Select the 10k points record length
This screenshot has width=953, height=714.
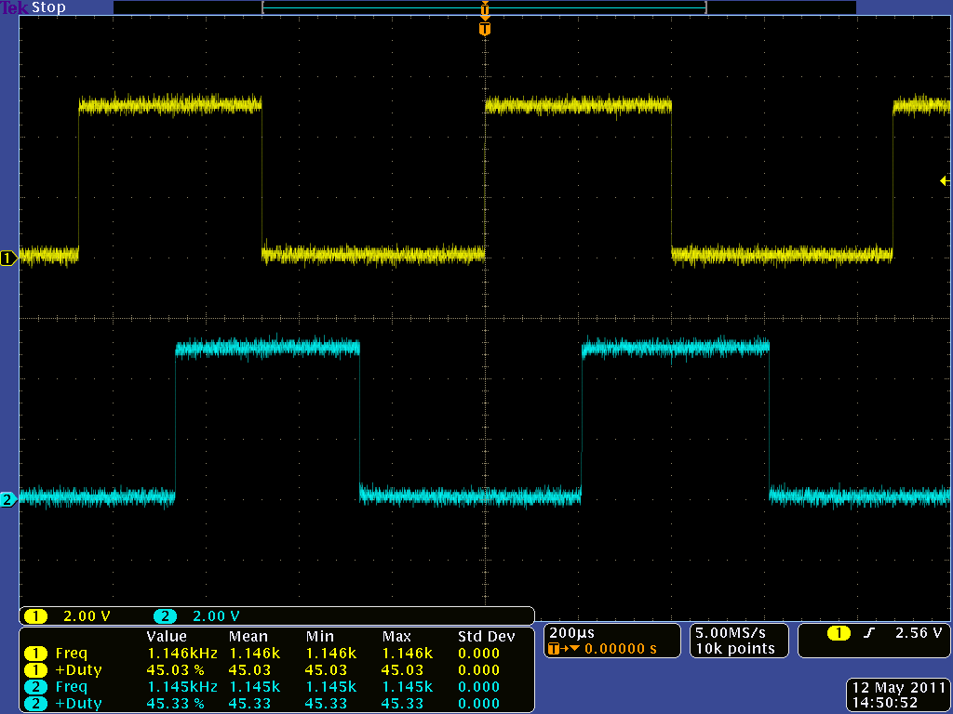point(736,649)
